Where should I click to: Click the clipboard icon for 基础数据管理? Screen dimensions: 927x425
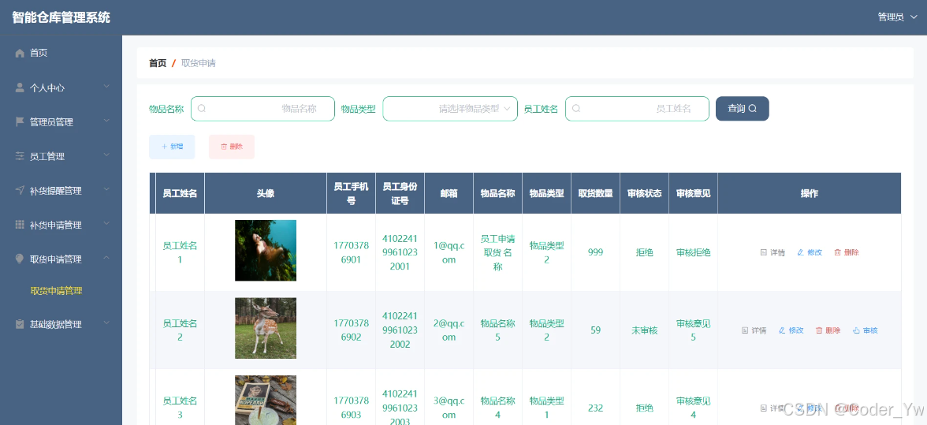(x=20, y=324)
